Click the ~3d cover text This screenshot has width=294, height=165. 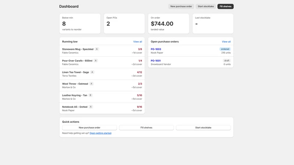point(137,76)
